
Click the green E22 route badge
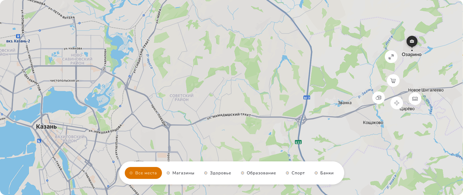[298, 142]
